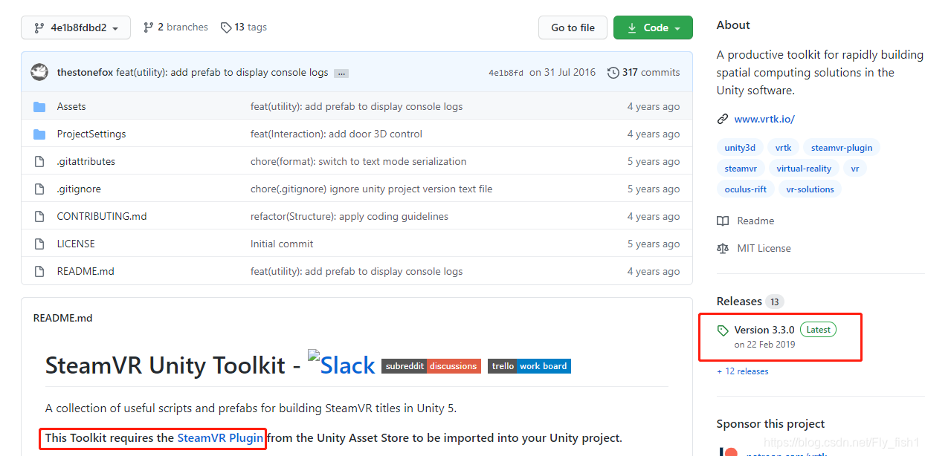Select the unity3d topic tag
This screenshot has width=925, height=456.
tap(740, 148)
